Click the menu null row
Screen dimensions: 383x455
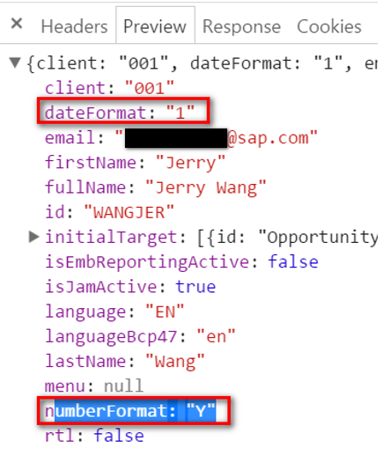[x=94, y=386]
